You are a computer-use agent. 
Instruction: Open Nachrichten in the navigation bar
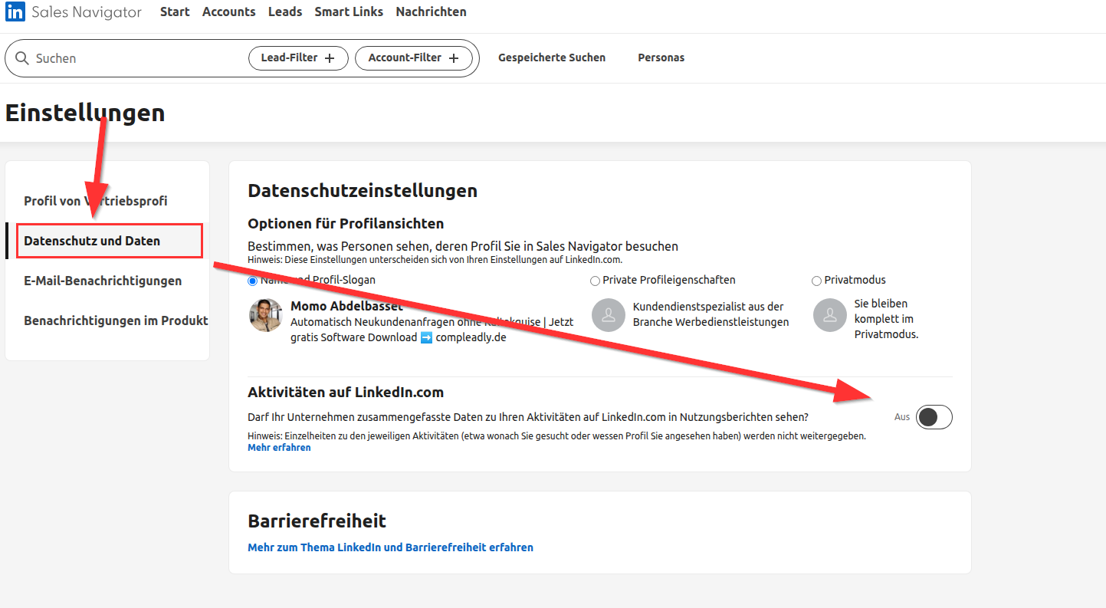431,12
